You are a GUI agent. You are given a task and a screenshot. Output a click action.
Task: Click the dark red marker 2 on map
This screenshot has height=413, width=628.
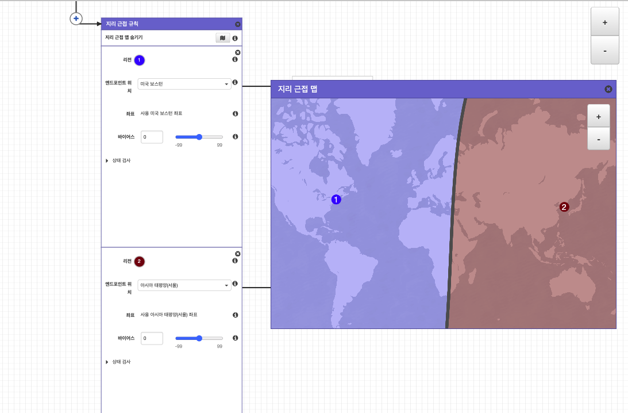coord(564,206)
